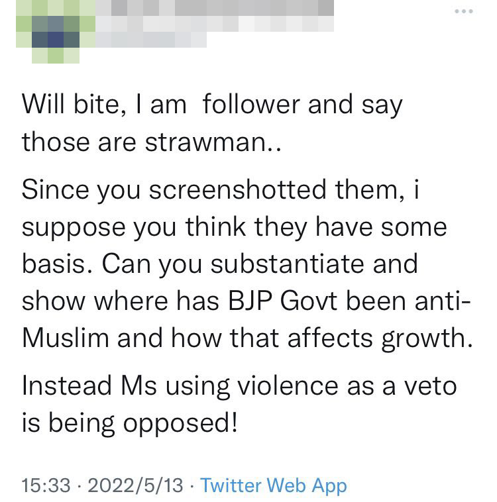The height and width of the screenshot is (502, 497).
Task: Click the word "strawman.." in the tweet
Action: click(217, 142)
